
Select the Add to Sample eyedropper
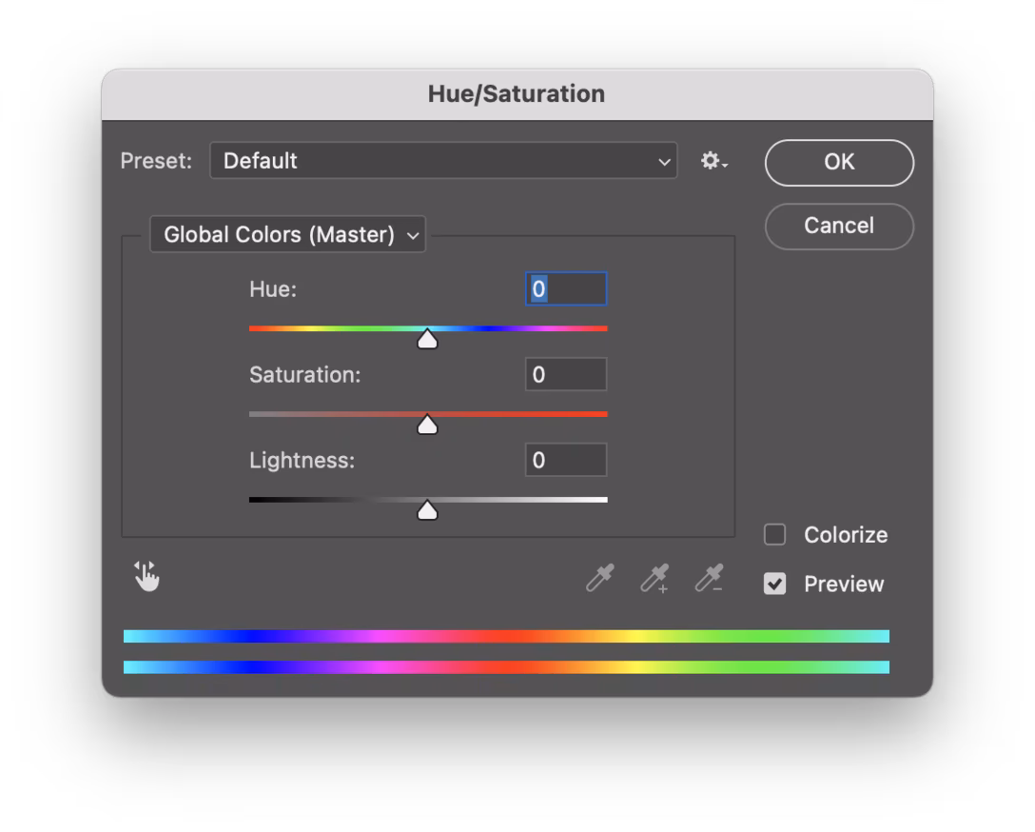(x=654, y=578)
